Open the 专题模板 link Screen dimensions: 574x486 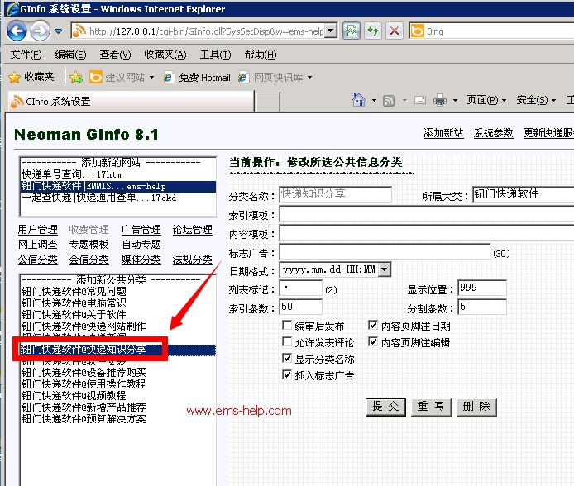(89, 245)
